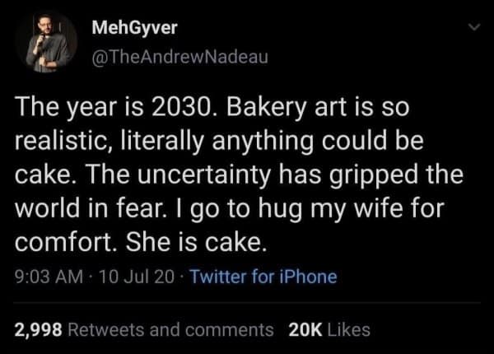Click the MehGyver profile avatar photo
Screen dimensions: 494x354
(45, 44)
